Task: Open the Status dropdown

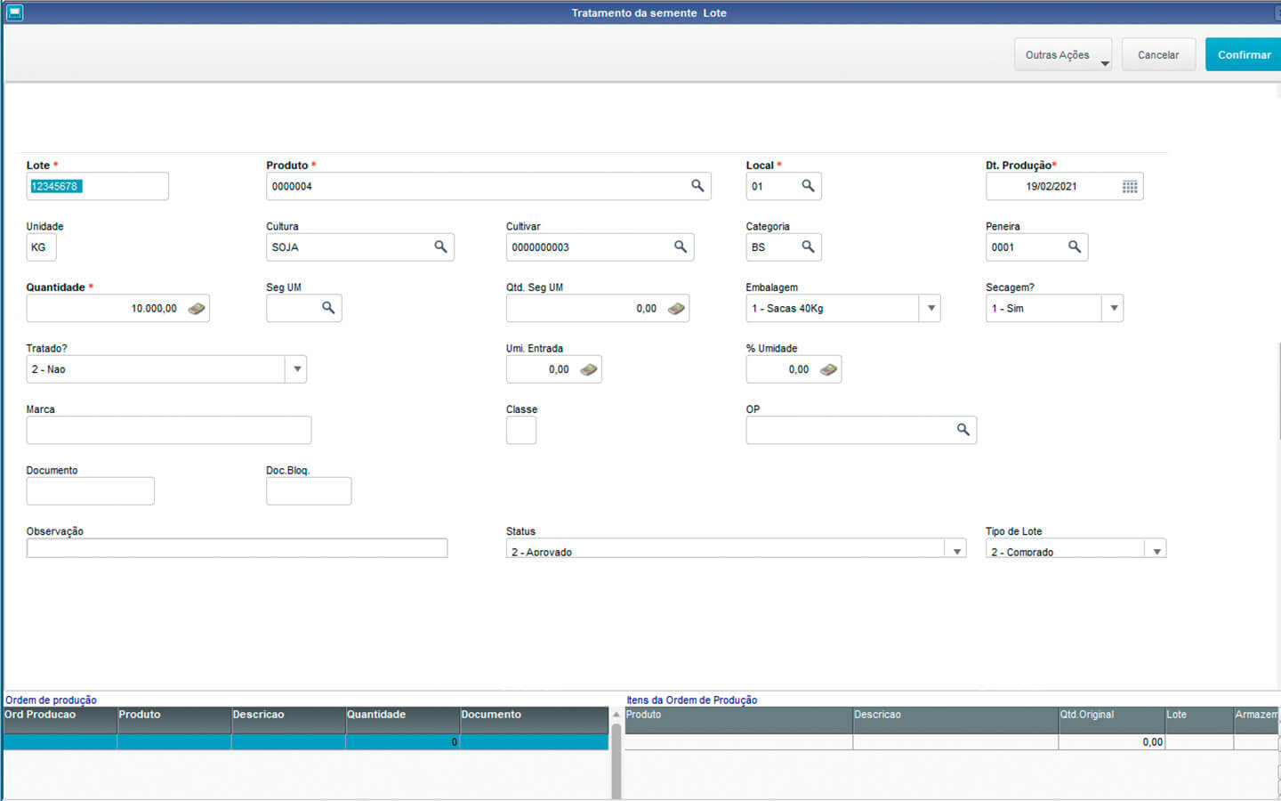Action: (x=956, y=551)
